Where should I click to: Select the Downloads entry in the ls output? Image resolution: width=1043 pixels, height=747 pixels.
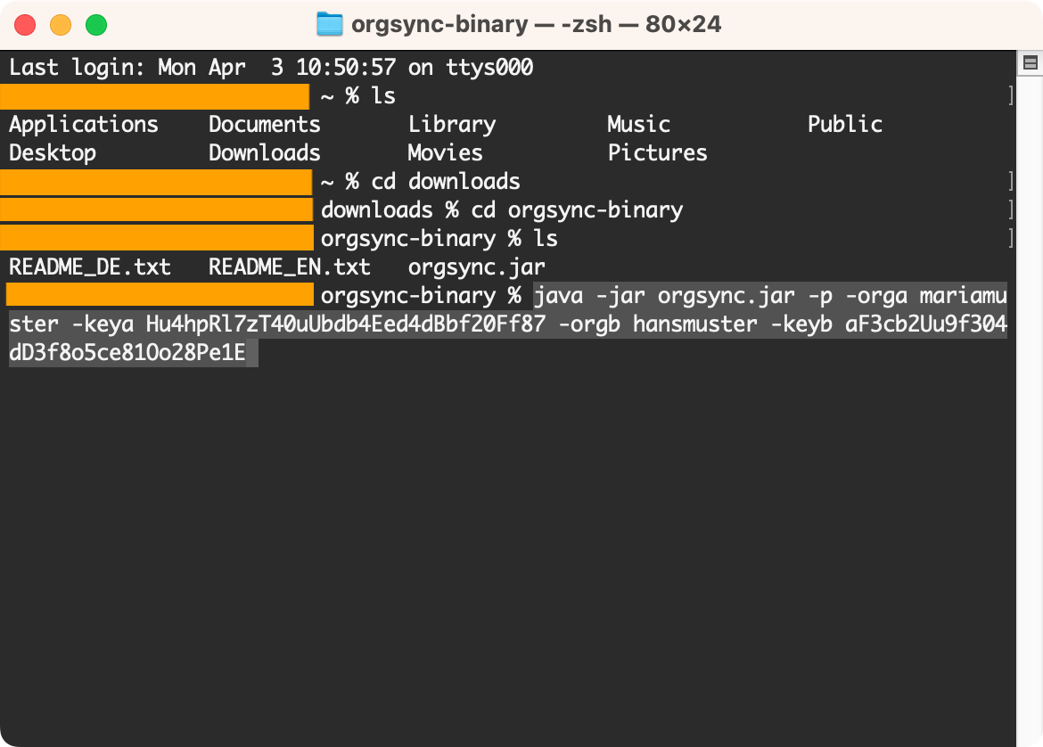tap(264, 152)
